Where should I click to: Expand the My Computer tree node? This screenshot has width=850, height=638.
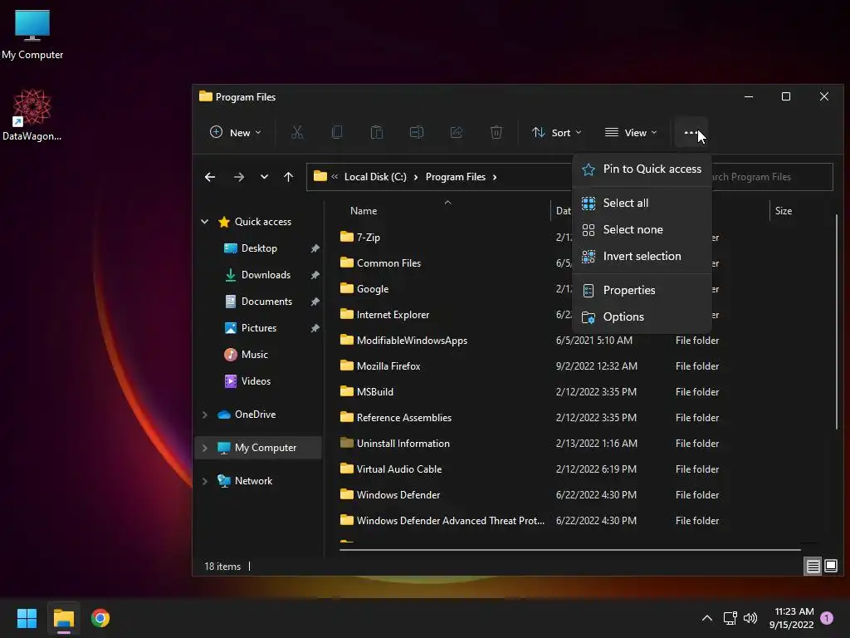pyautogui.click(x=205, y=448)
